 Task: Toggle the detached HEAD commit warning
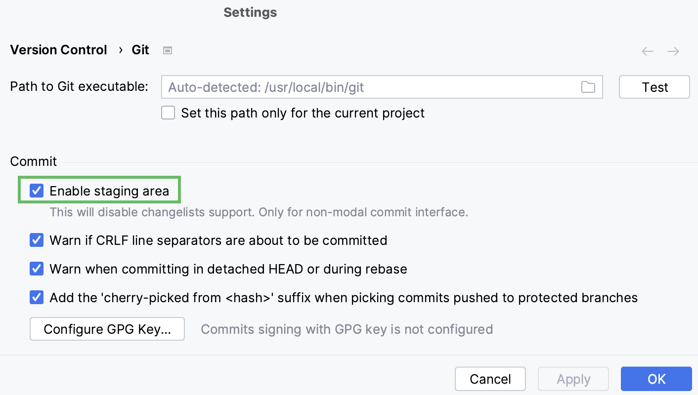(x=37, y=269)
